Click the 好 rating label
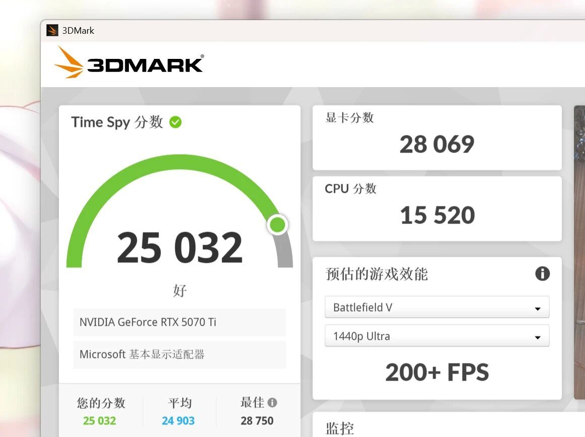 click(180, 290)
